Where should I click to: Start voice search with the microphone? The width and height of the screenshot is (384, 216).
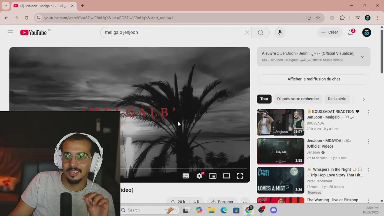click(280, 32)
